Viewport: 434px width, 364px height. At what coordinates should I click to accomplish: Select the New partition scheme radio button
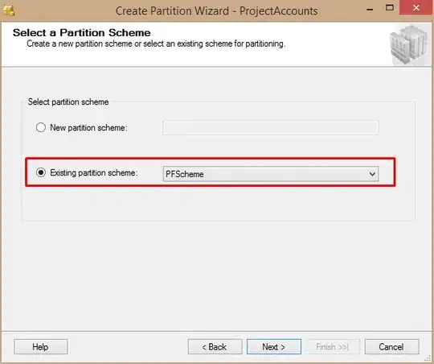click(x=41, y=127)
